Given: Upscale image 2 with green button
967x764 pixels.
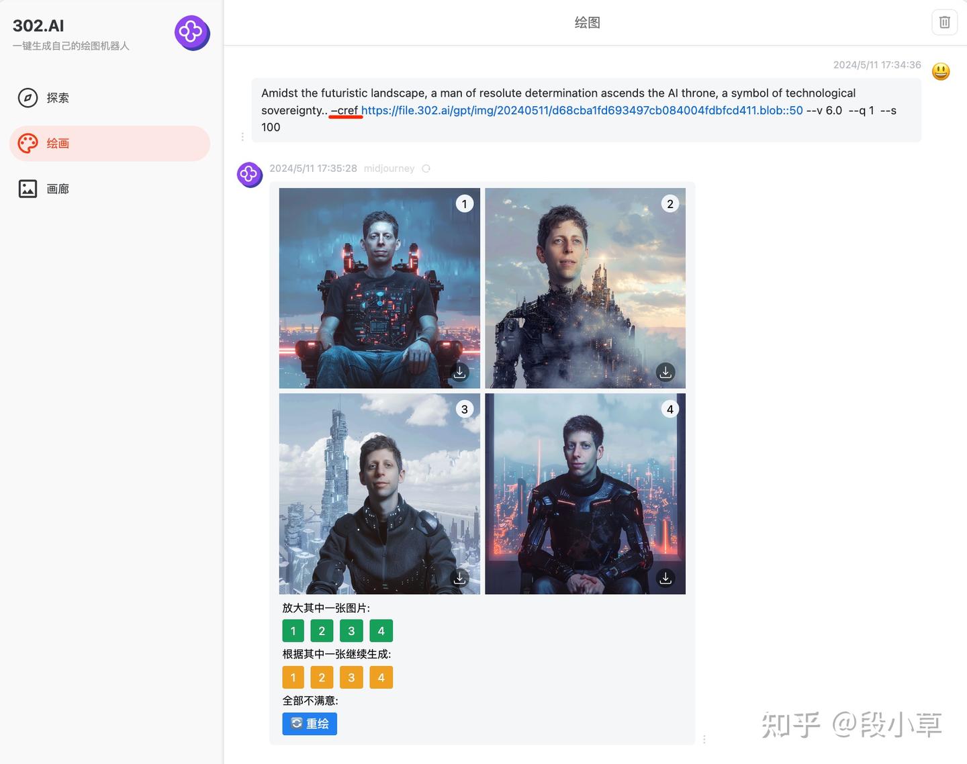Looking at the screenshot, I should click(322, 631).
